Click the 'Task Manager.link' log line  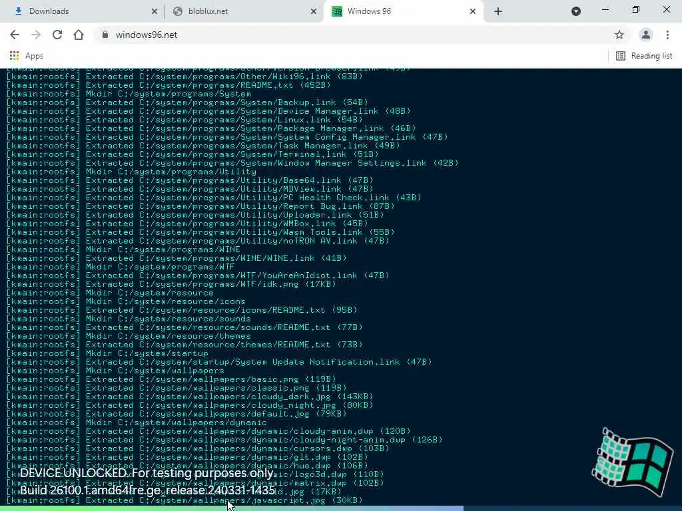[203, 146]
